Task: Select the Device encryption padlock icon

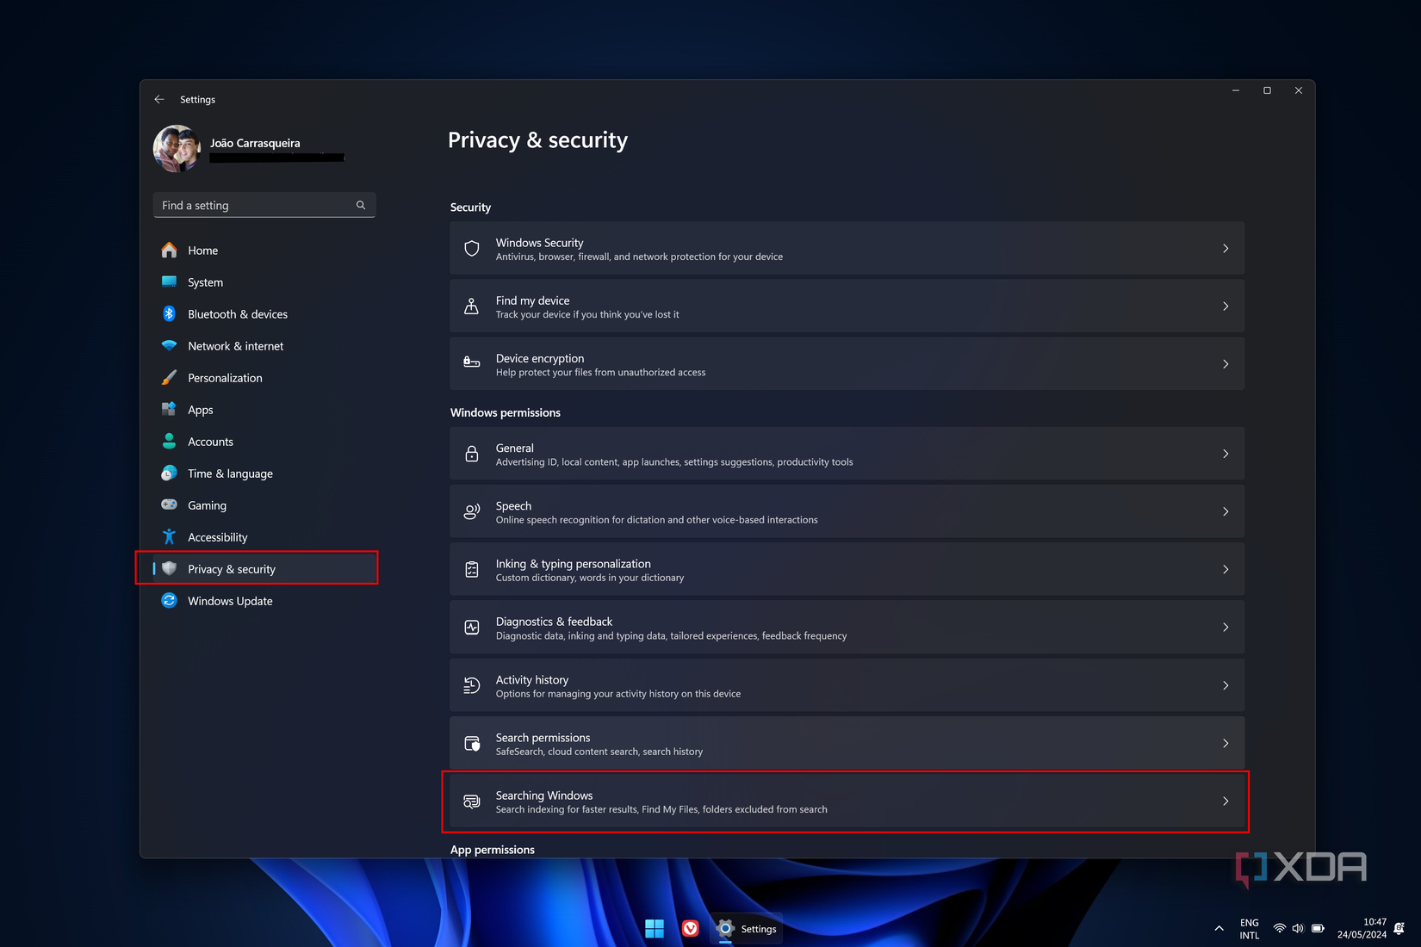Action: click(x=471, y=362)
